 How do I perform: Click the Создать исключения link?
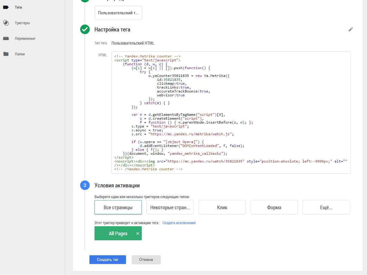pos(179,223)
